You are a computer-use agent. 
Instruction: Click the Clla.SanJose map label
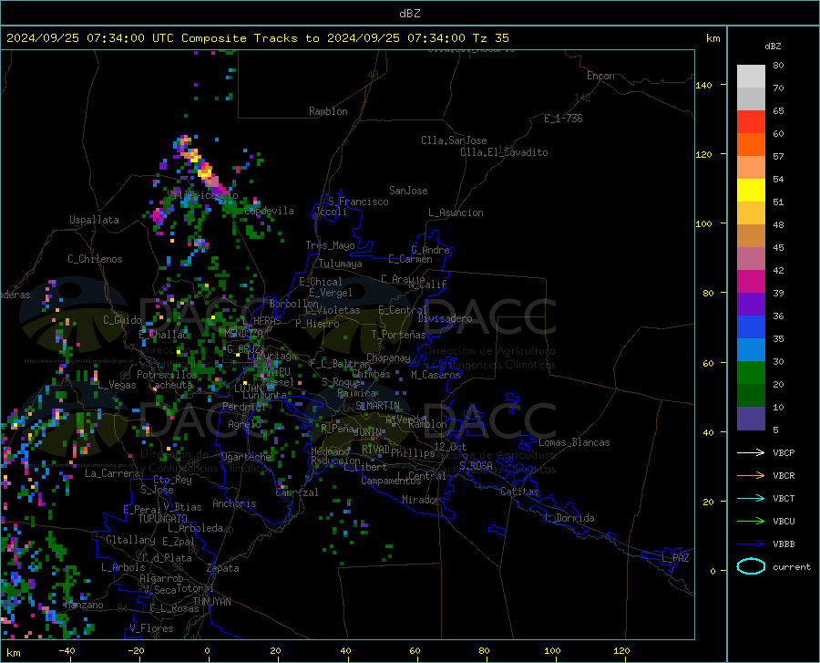(x=454, y=140)
